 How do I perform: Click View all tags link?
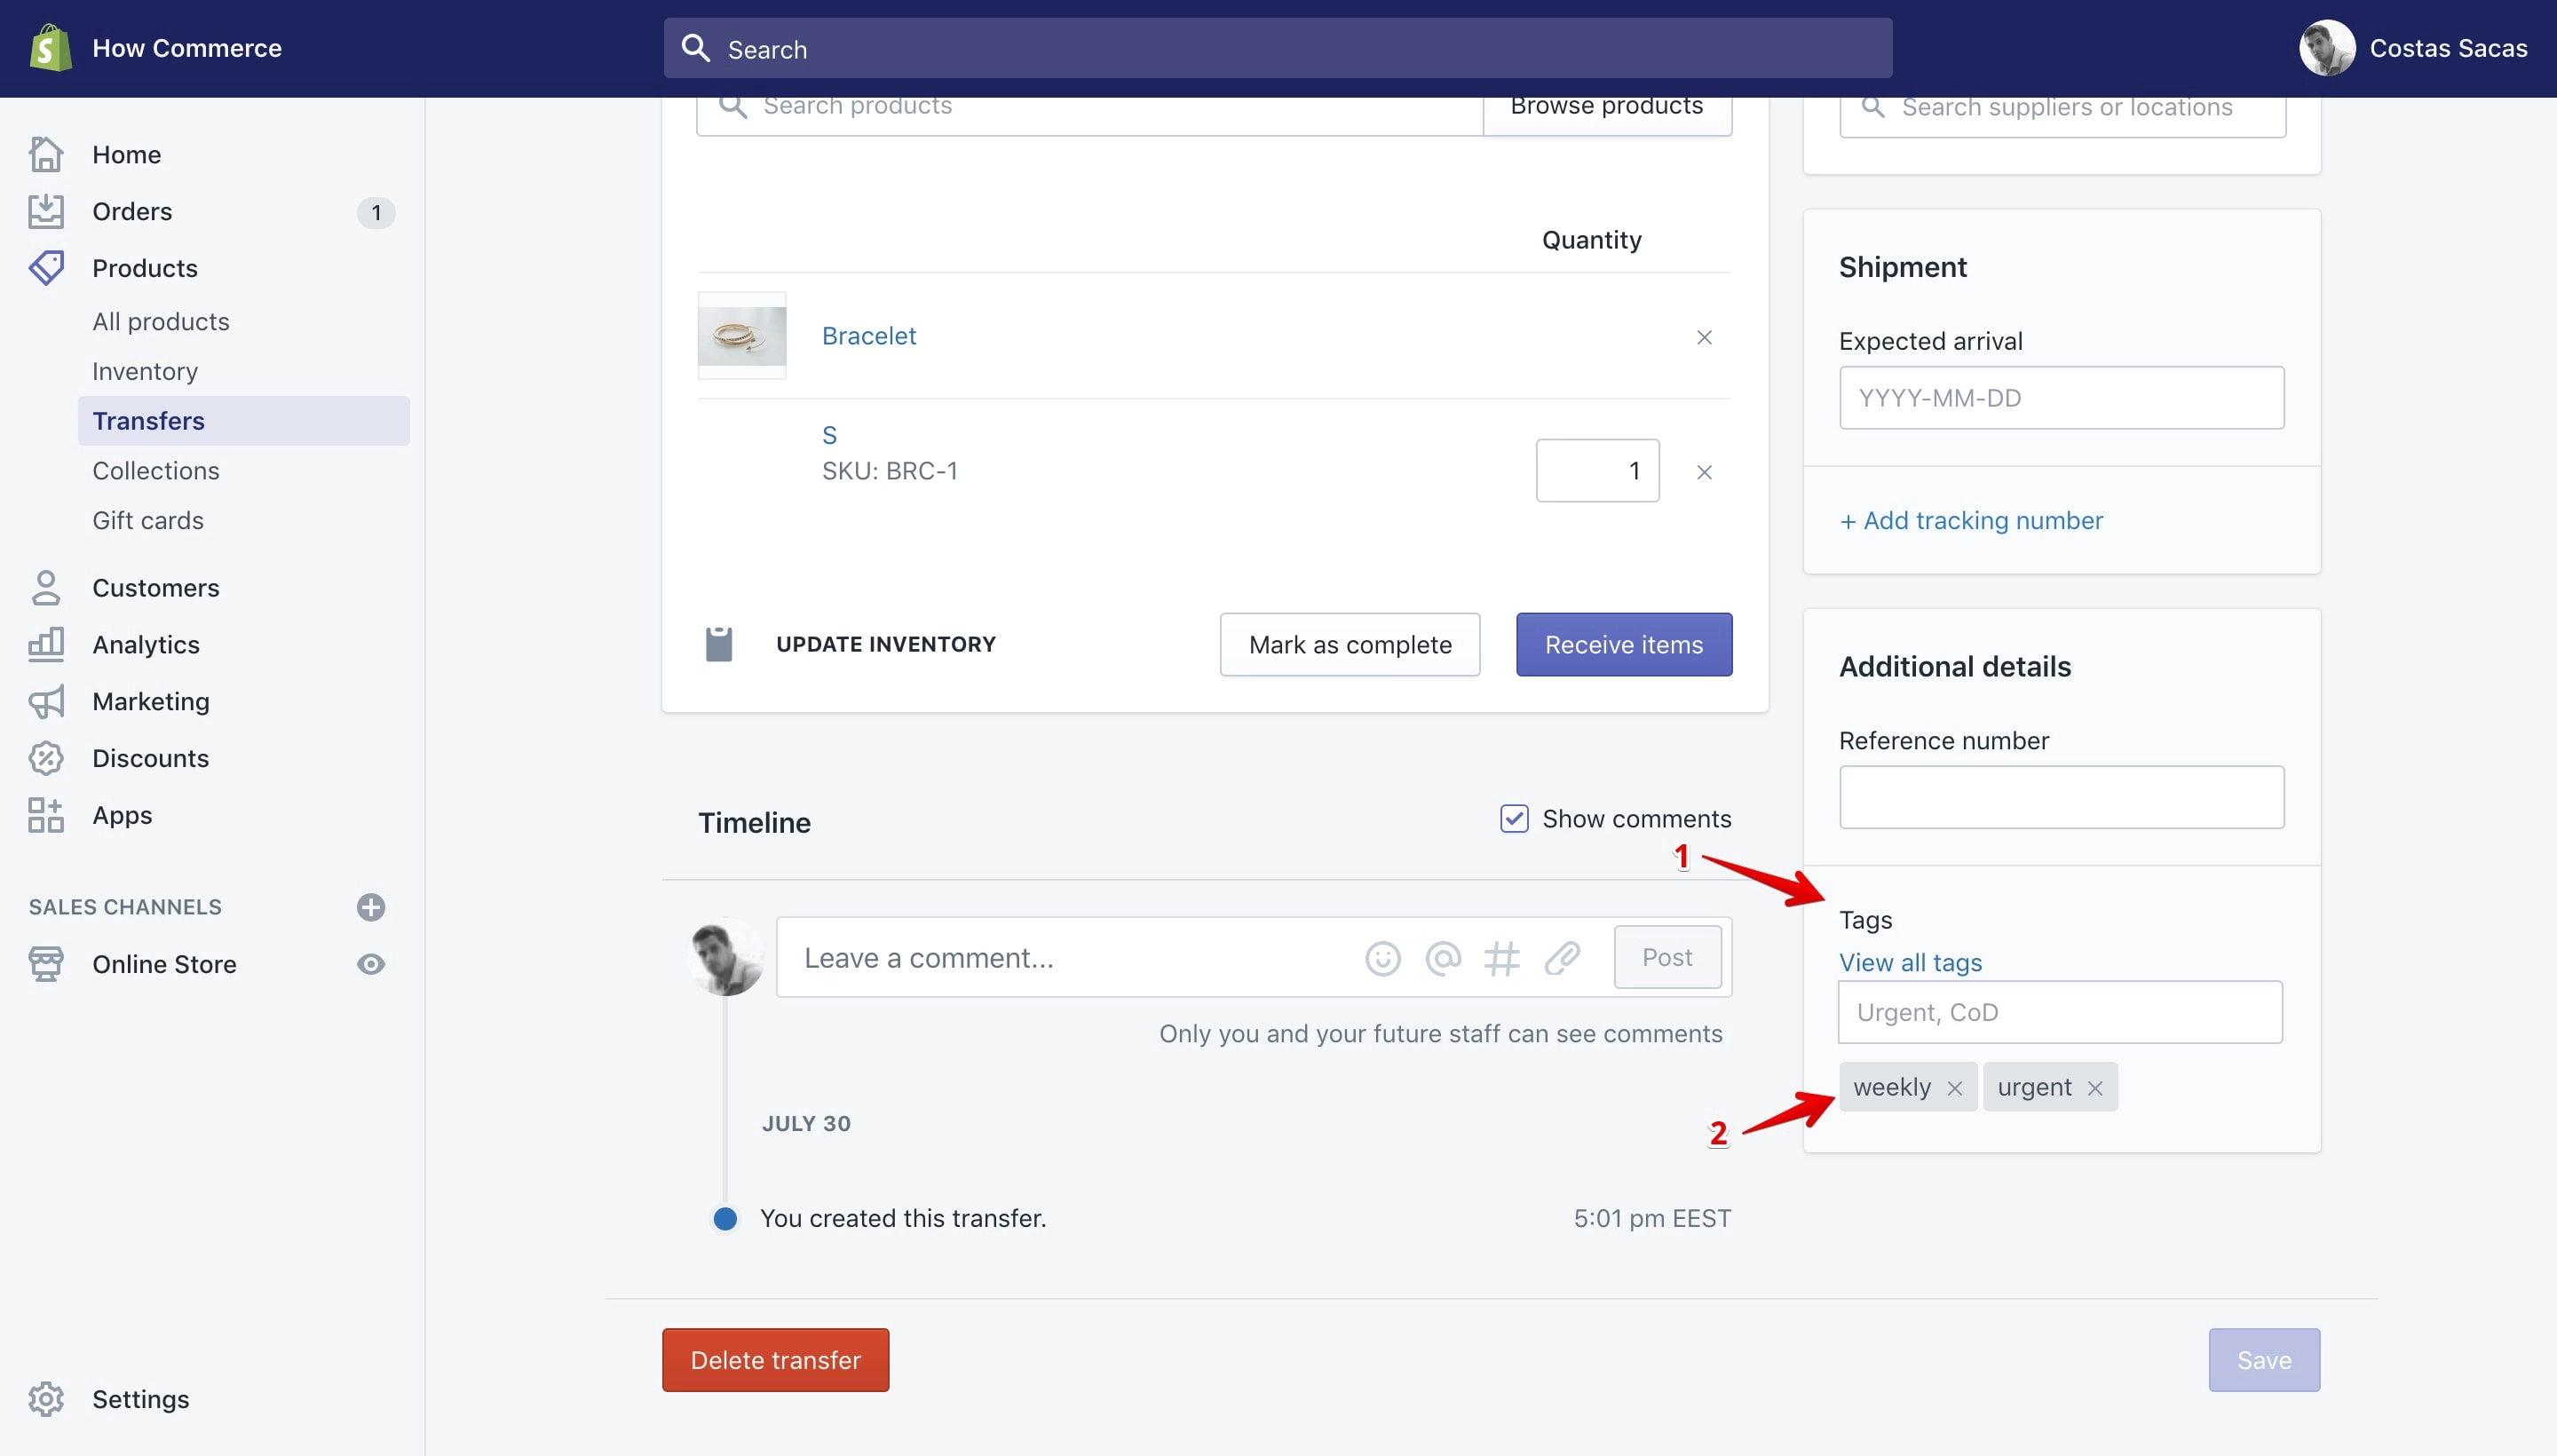(x=1910, y=963)
